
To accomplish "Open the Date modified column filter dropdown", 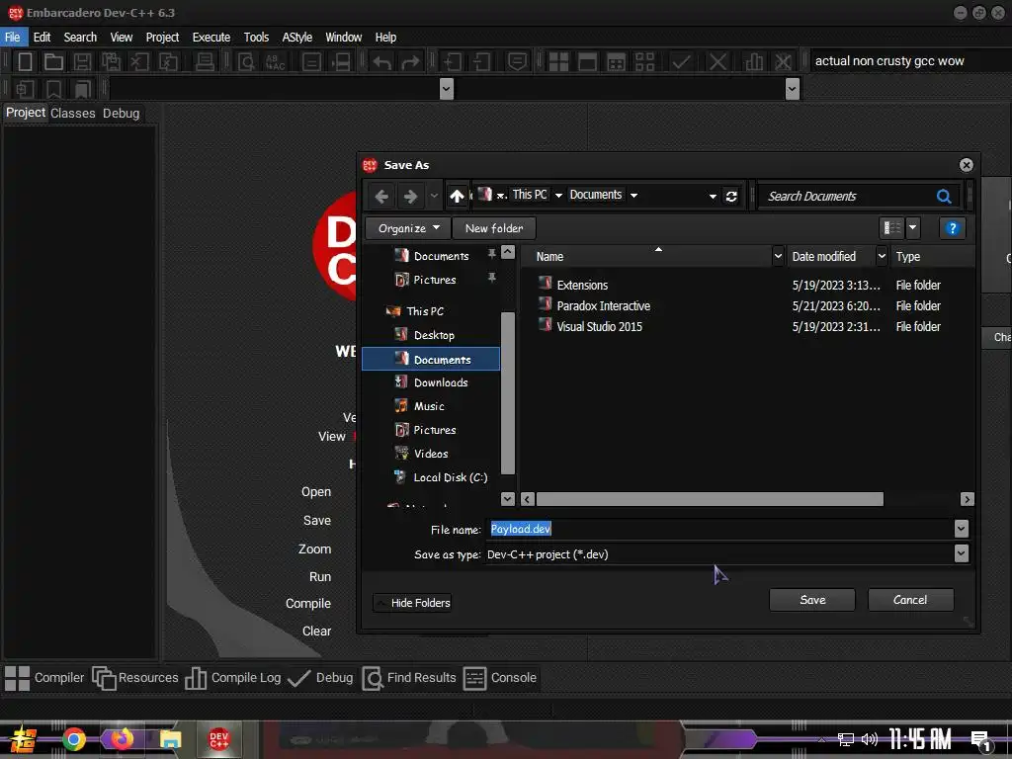I will tap(882, 256).
